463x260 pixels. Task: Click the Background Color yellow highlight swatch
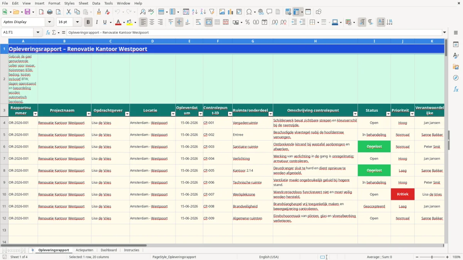[129, 22]
